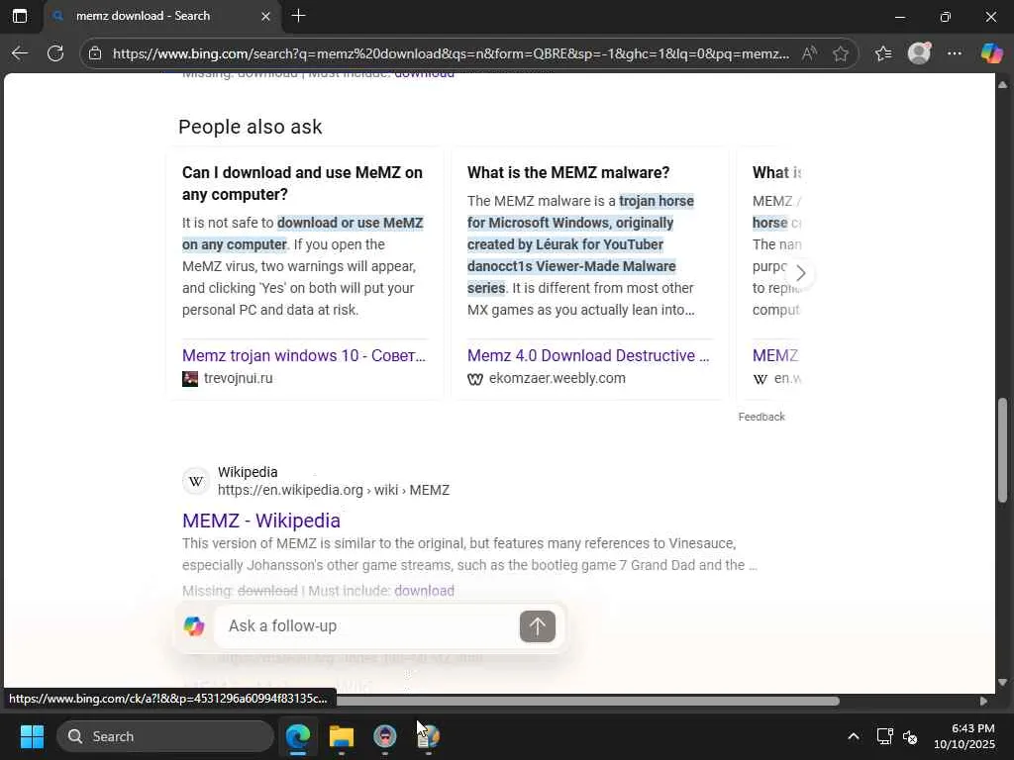Open the Favorites list
The width and height of the screenshot is (1014, 760).
coord(882,53)
